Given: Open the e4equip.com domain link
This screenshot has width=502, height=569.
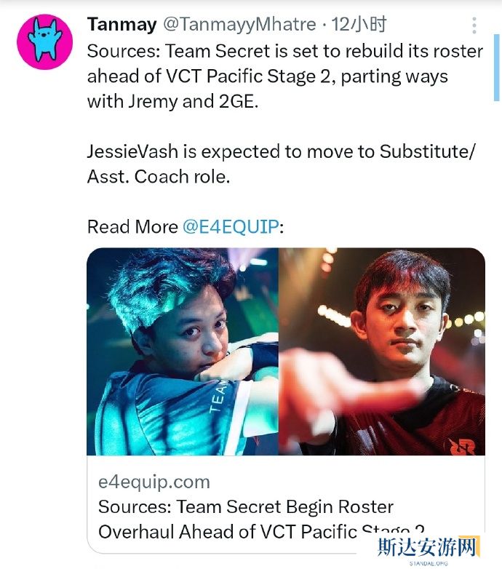Looking at the screenshot, I should (x=154, y=482).
